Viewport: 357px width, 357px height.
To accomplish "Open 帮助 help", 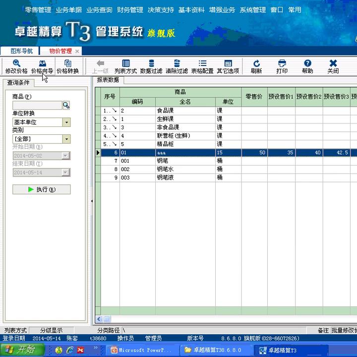I will tap(307, 67).
